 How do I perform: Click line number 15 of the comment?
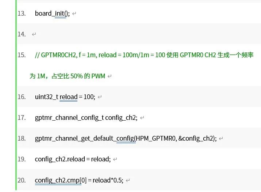[22, 55]
